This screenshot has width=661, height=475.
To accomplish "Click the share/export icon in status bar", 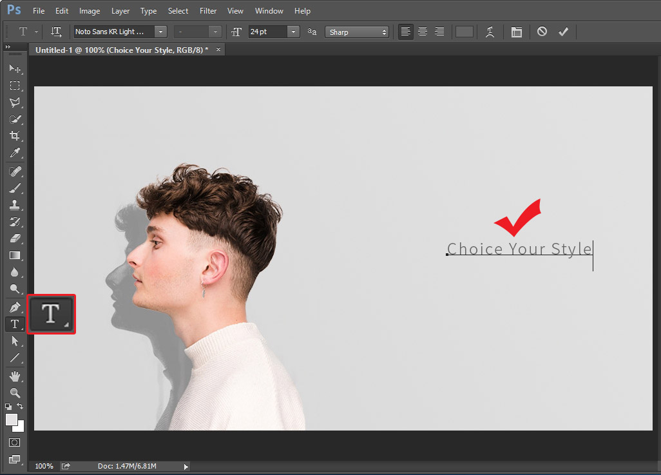I will 66,466.
